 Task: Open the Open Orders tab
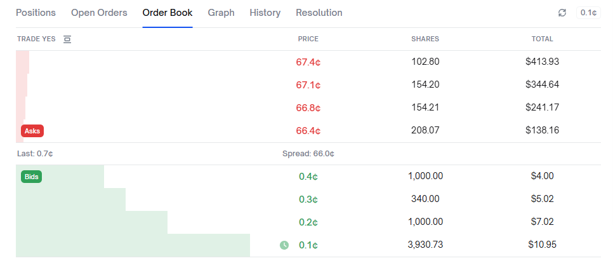[99, 13]
